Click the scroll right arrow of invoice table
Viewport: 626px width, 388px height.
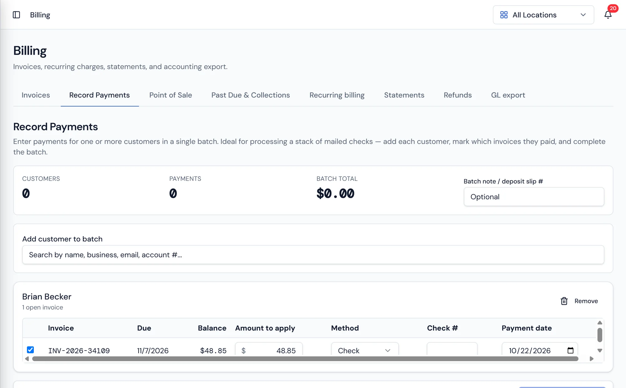[592, 359]
